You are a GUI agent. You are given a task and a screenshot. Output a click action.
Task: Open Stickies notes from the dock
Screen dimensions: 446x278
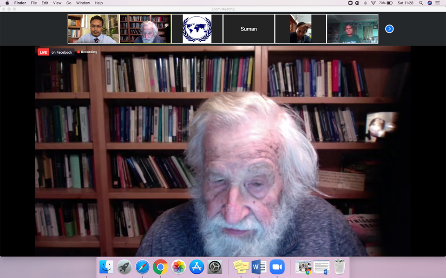pyautogui.click(x=241, y=267)
